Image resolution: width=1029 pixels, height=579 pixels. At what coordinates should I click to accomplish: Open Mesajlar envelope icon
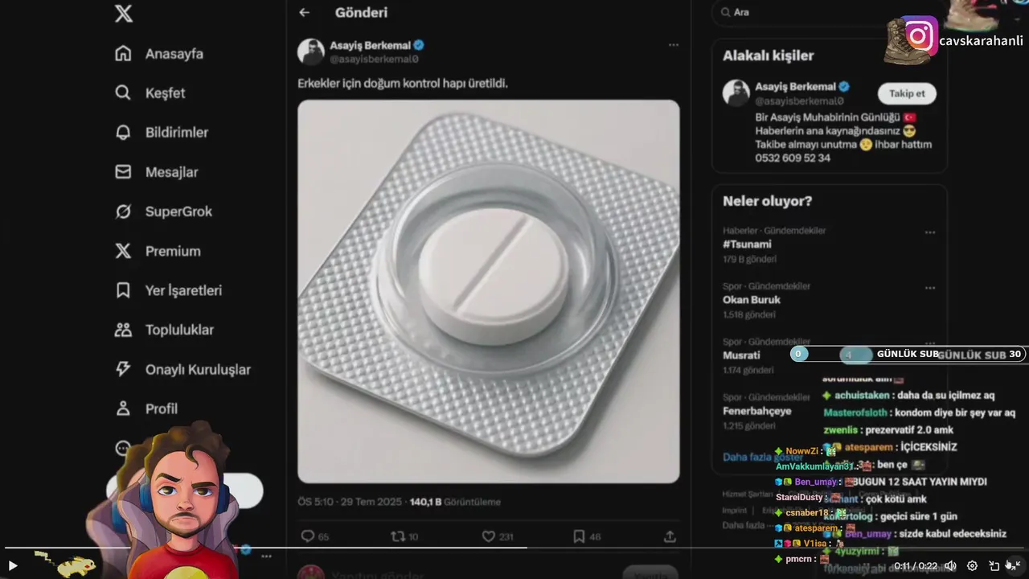123,172
